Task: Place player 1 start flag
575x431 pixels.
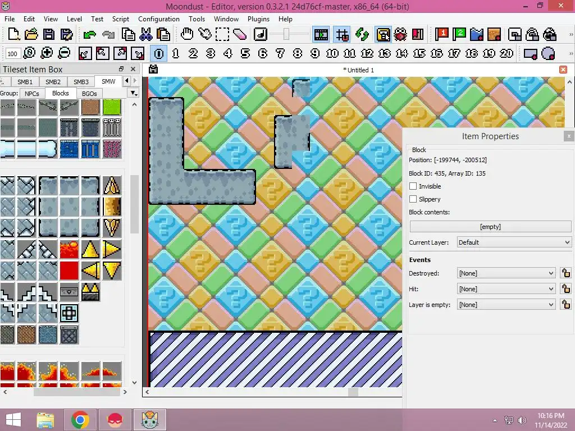Action: click(441, 34)
